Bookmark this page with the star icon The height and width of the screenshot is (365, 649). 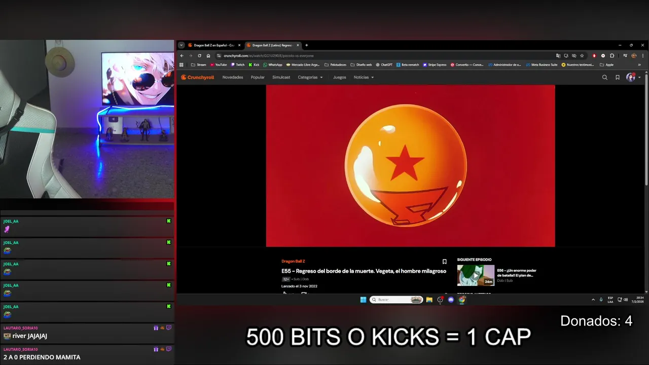tap(582, 56)
